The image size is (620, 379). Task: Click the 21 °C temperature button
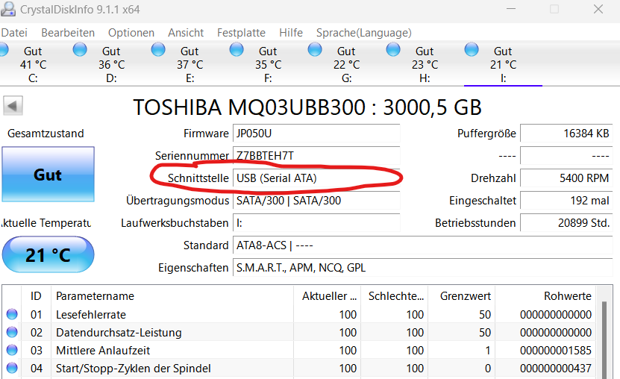pyautogui.click(x=48, y=254)
